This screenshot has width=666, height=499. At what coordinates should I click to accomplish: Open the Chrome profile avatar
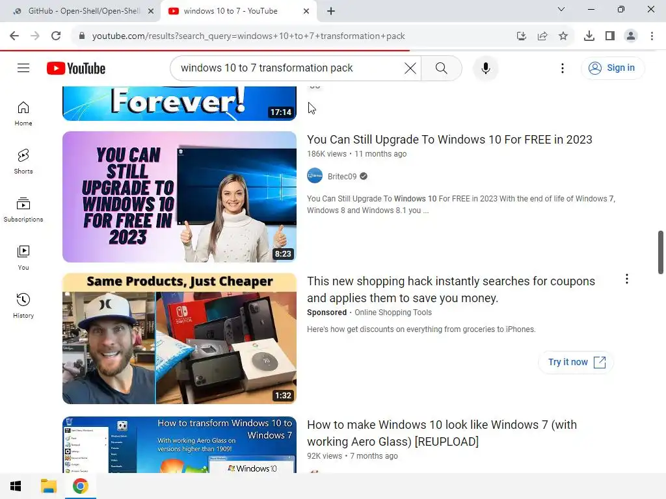pos(631,36)
